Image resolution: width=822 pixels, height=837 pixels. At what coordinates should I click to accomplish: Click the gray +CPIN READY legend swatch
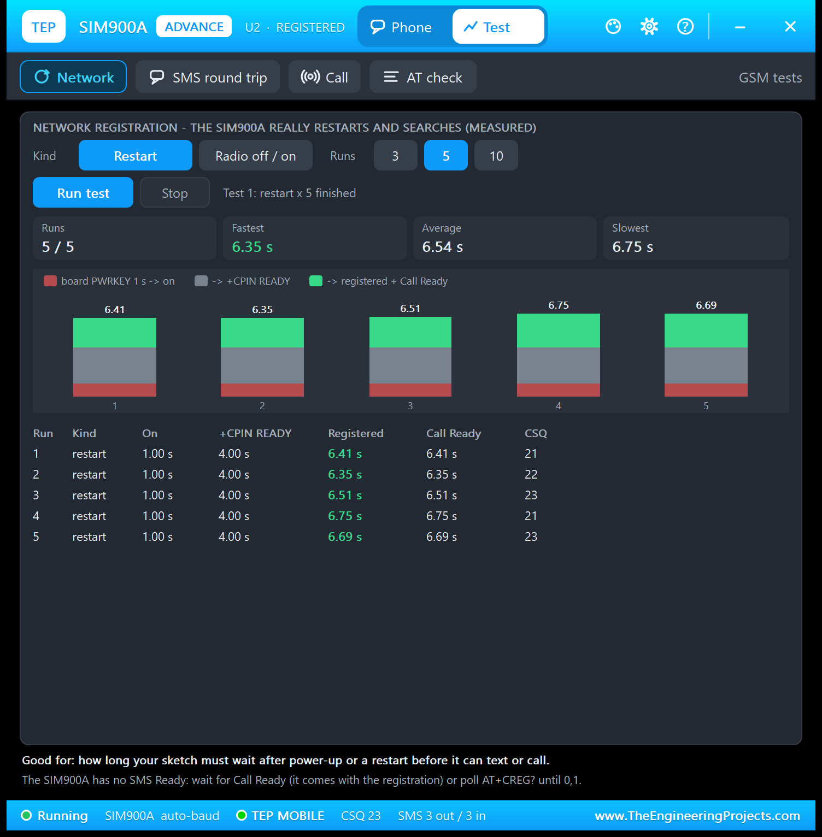pos(201,281)
